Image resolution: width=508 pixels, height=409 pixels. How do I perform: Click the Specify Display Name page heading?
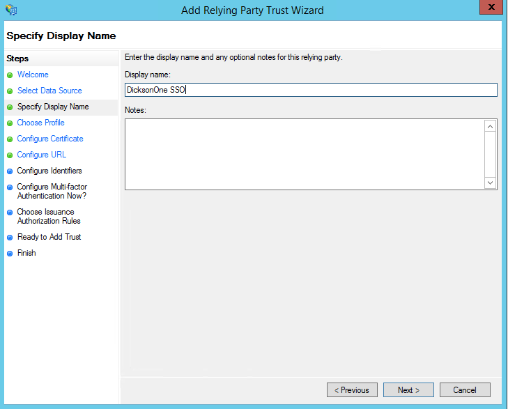tap(61, 36)
